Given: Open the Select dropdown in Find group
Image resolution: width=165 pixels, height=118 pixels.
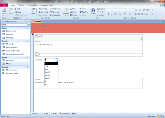Looking at the screenshot, I should (x=101, y=15).
